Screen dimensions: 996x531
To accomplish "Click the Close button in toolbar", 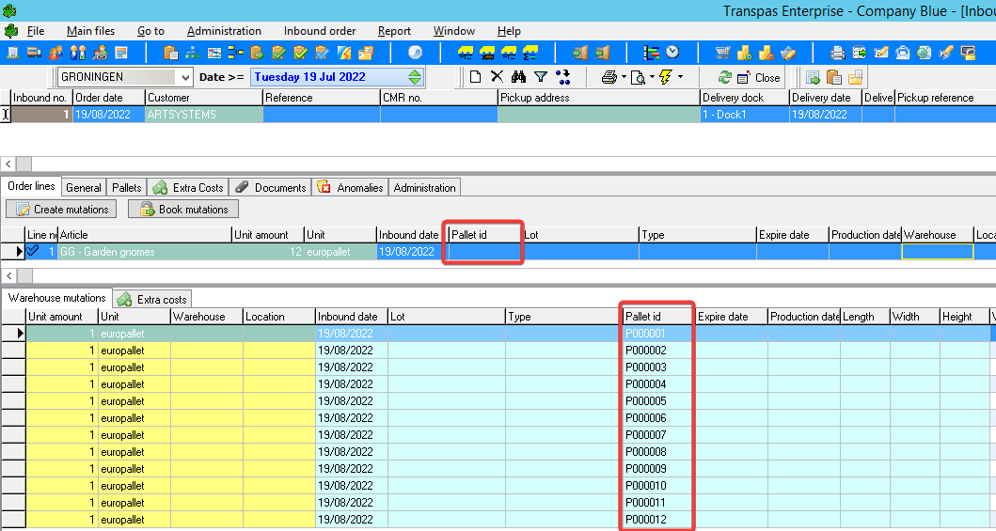I will (758, 77).
